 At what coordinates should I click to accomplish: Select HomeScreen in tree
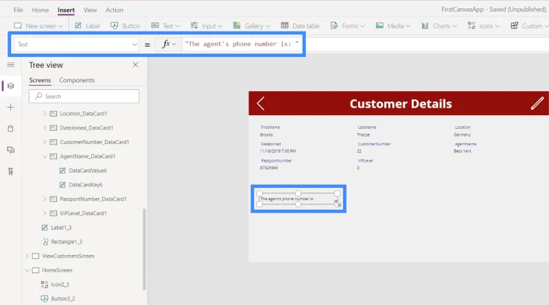pyautogui.click(x=57, y=270)
